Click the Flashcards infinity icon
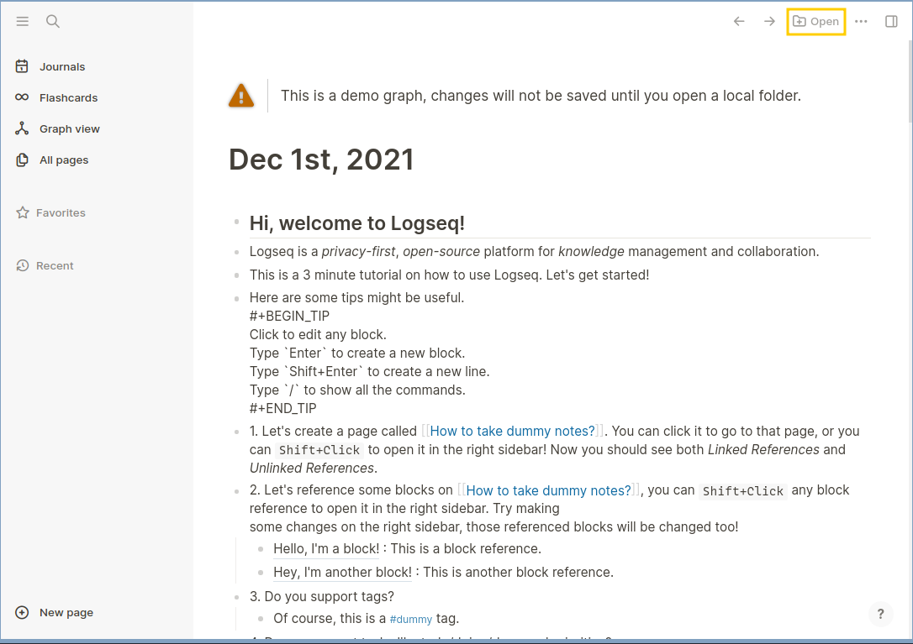Screen dimensions: 913x644 (x=22, y=97)
